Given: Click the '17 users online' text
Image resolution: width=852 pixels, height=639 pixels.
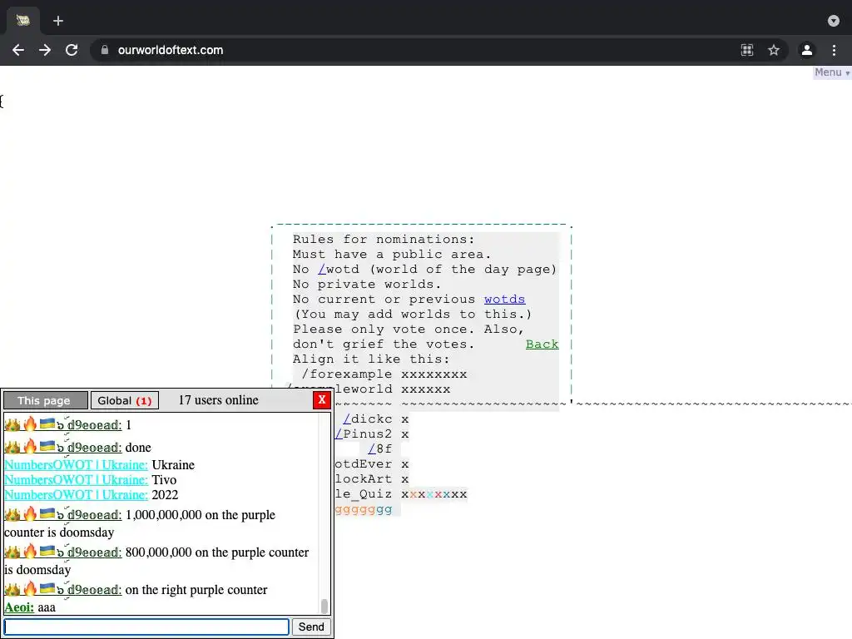Looking at the screenshot, I should (219, 400).
